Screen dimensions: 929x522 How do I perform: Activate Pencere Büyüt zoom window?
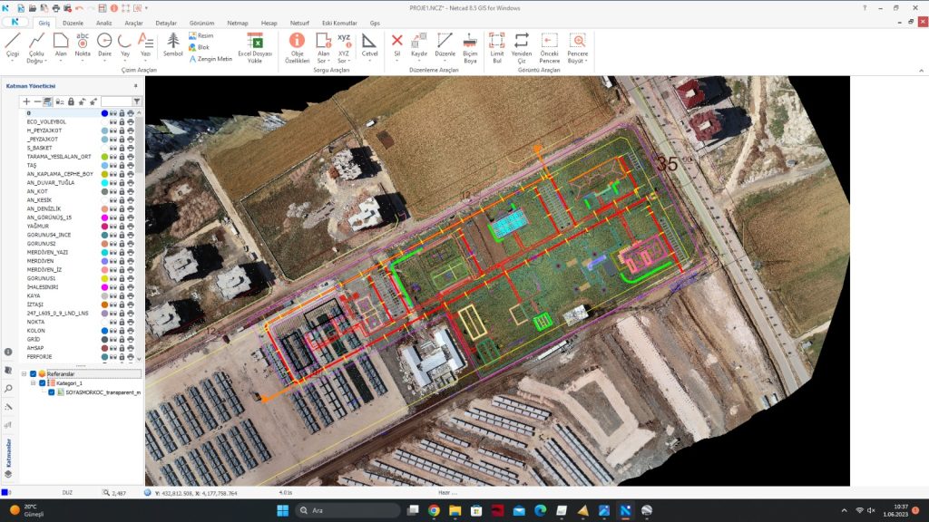(578, 47)
